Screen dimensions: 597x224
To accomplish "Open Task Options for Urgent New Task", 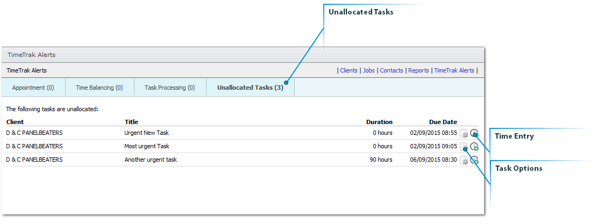I will [464, 134].
